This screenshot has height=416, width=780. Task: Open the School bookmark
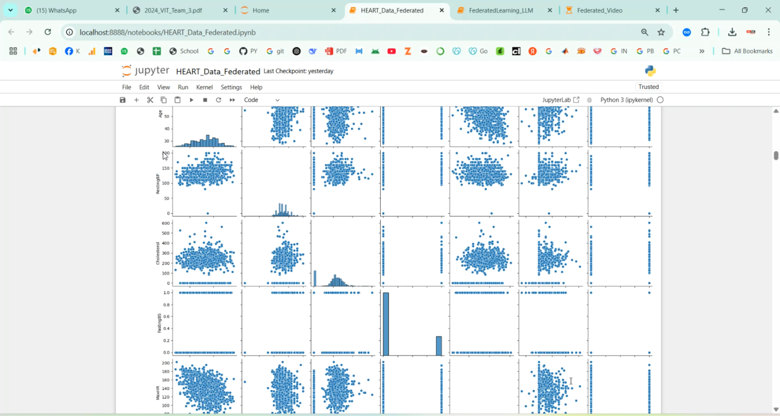184,51
